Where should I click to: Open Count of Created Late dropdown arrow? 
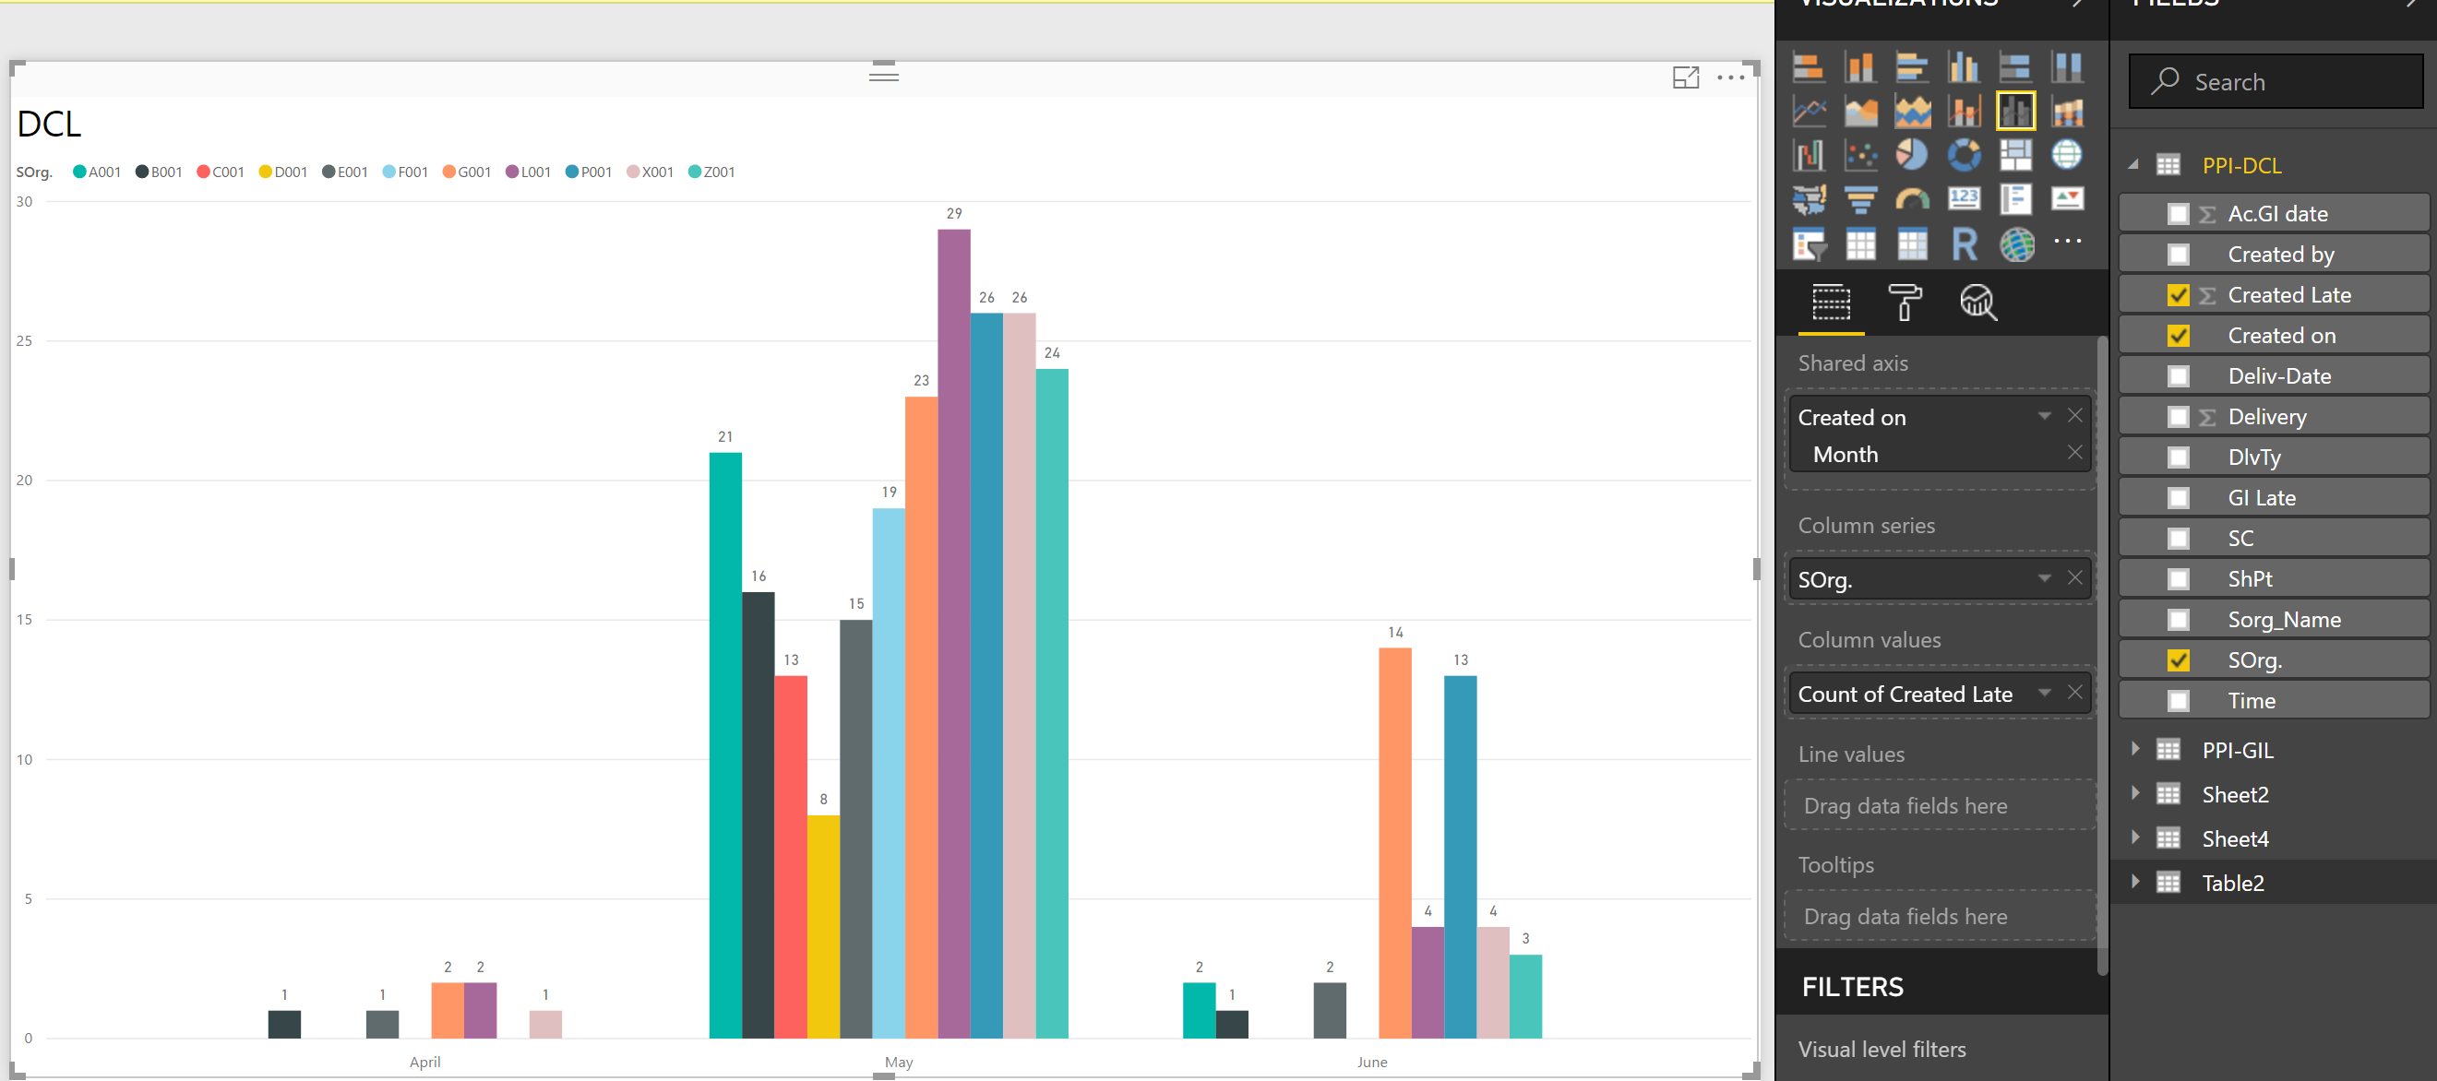[2045, 693]
